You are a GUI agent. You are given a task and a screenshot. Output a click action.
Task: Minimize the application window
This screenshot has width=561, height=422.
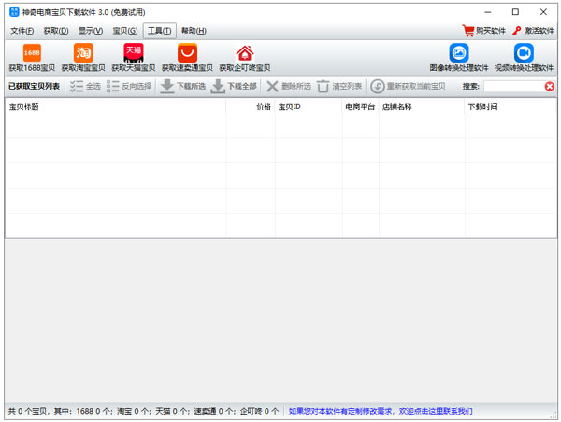[x=488, y=12]
